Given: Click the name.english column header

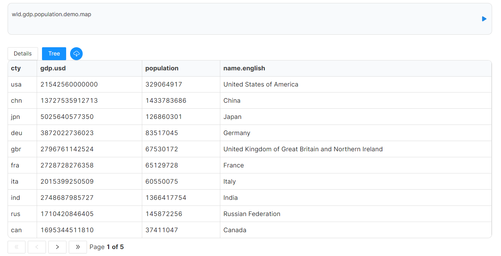Looking at the screenshot, I should 356,68.
